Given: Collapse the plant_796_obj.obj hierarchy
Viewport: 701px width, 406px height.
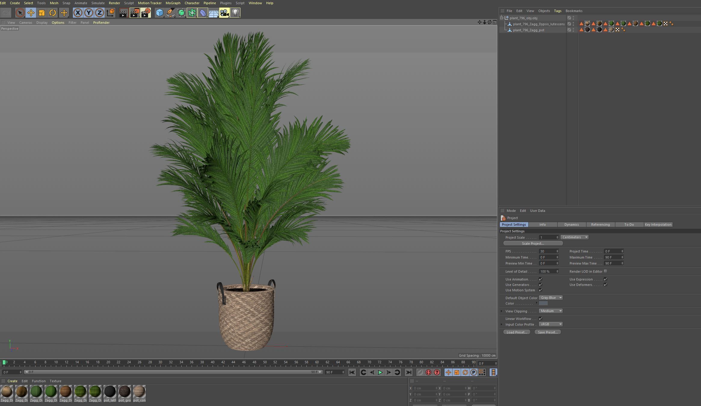Looking at the screenshot, I should tap(502, 18).
